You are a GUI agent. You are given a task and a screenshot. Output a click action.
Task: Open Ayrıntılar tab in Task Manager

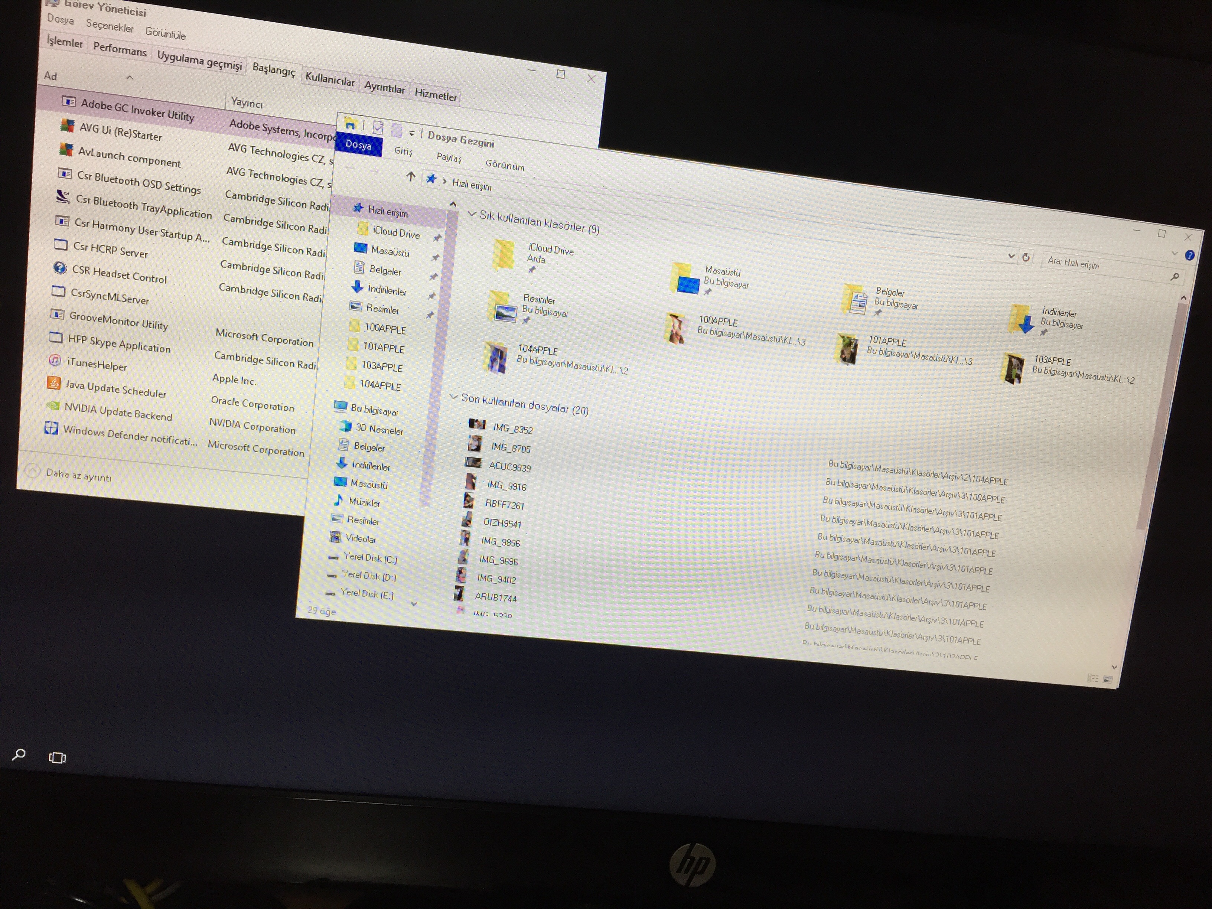385,88
